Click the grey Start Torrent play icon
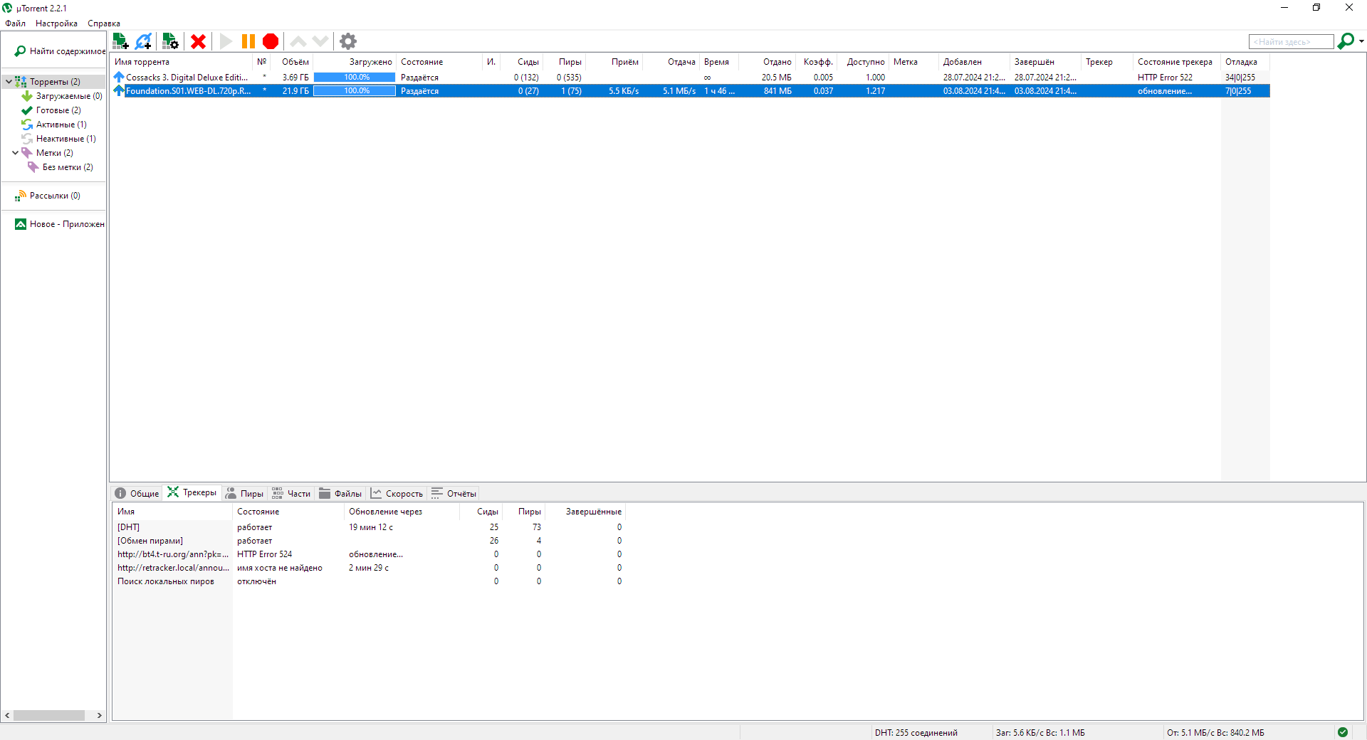Screen dimensions: 1367x740 (226, 41)
